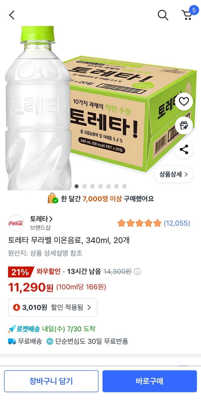
Task: Open 토레타 brand shop chevron
Action: [x=41, y=219]
